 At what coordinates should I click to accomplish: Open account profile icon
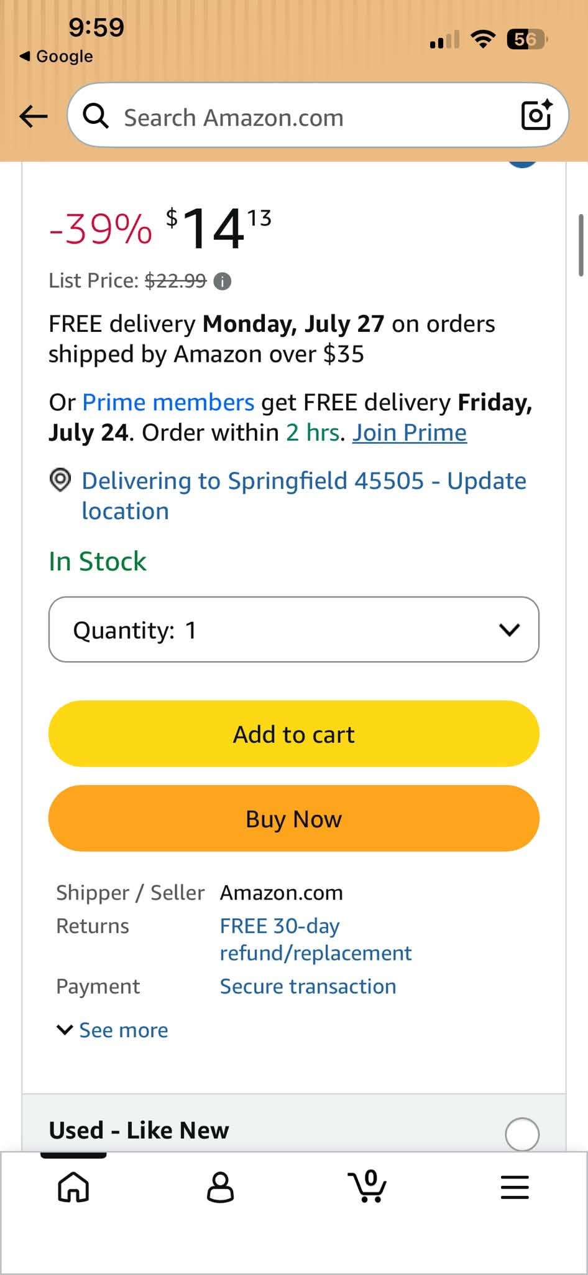[220, 1187]
